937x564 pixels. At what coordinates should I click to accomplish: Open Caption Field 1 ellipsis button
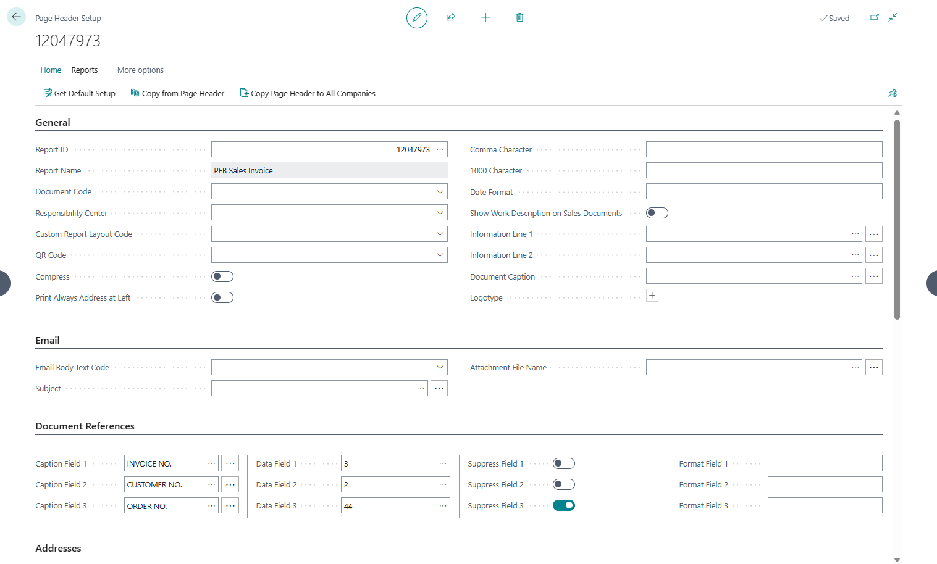click(230, 463)
